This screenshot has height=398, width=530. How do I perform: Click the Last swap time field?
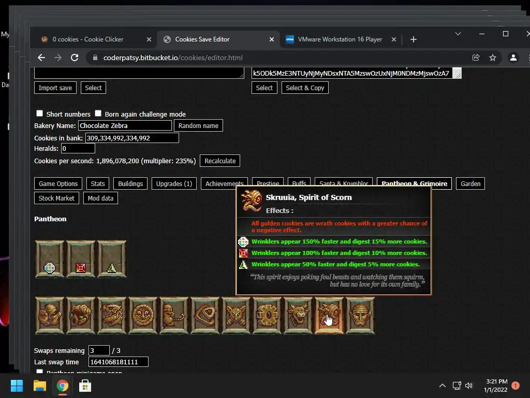point(119,362)
